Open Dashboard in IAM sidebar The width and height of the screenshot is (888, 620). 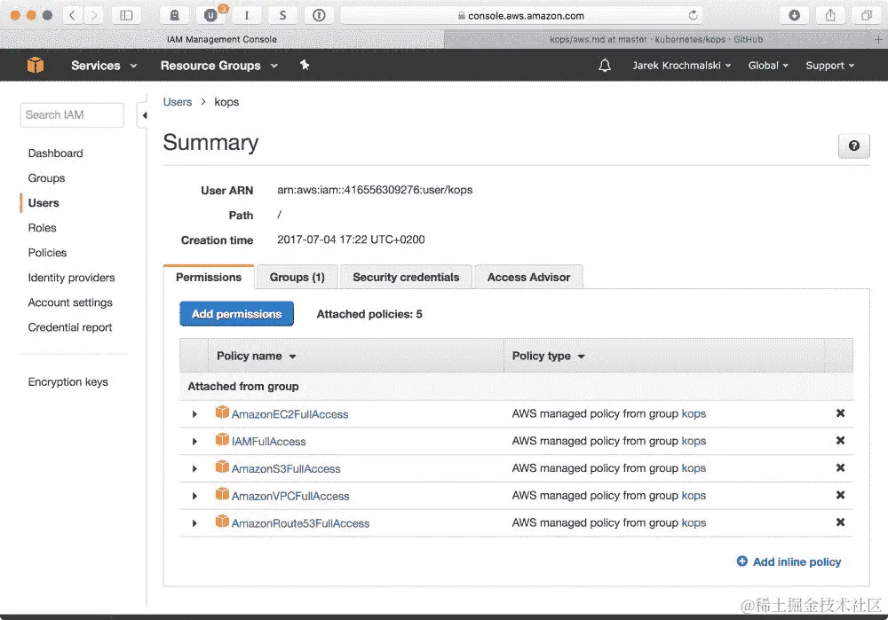coord(55,153)
